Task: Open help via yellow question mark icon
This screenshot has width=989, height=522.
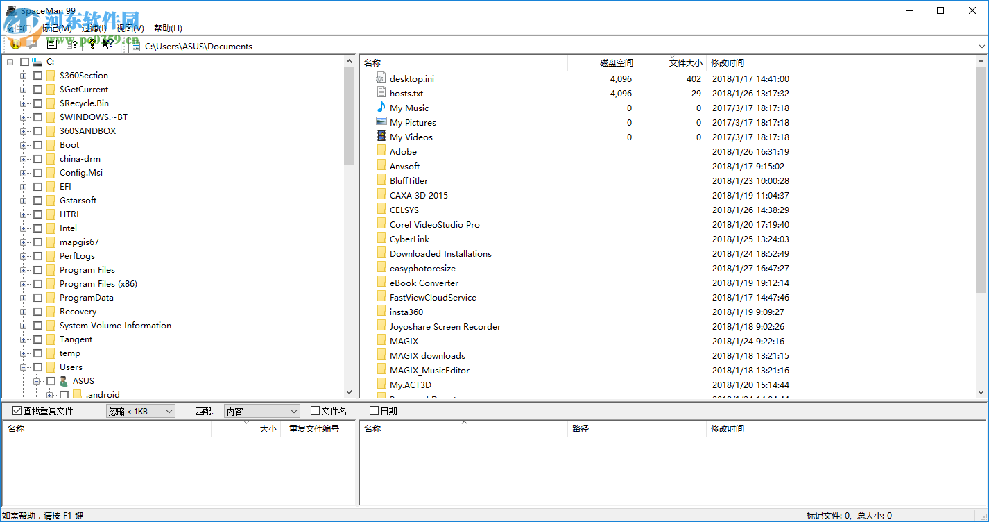Action: tap(91, 44)
